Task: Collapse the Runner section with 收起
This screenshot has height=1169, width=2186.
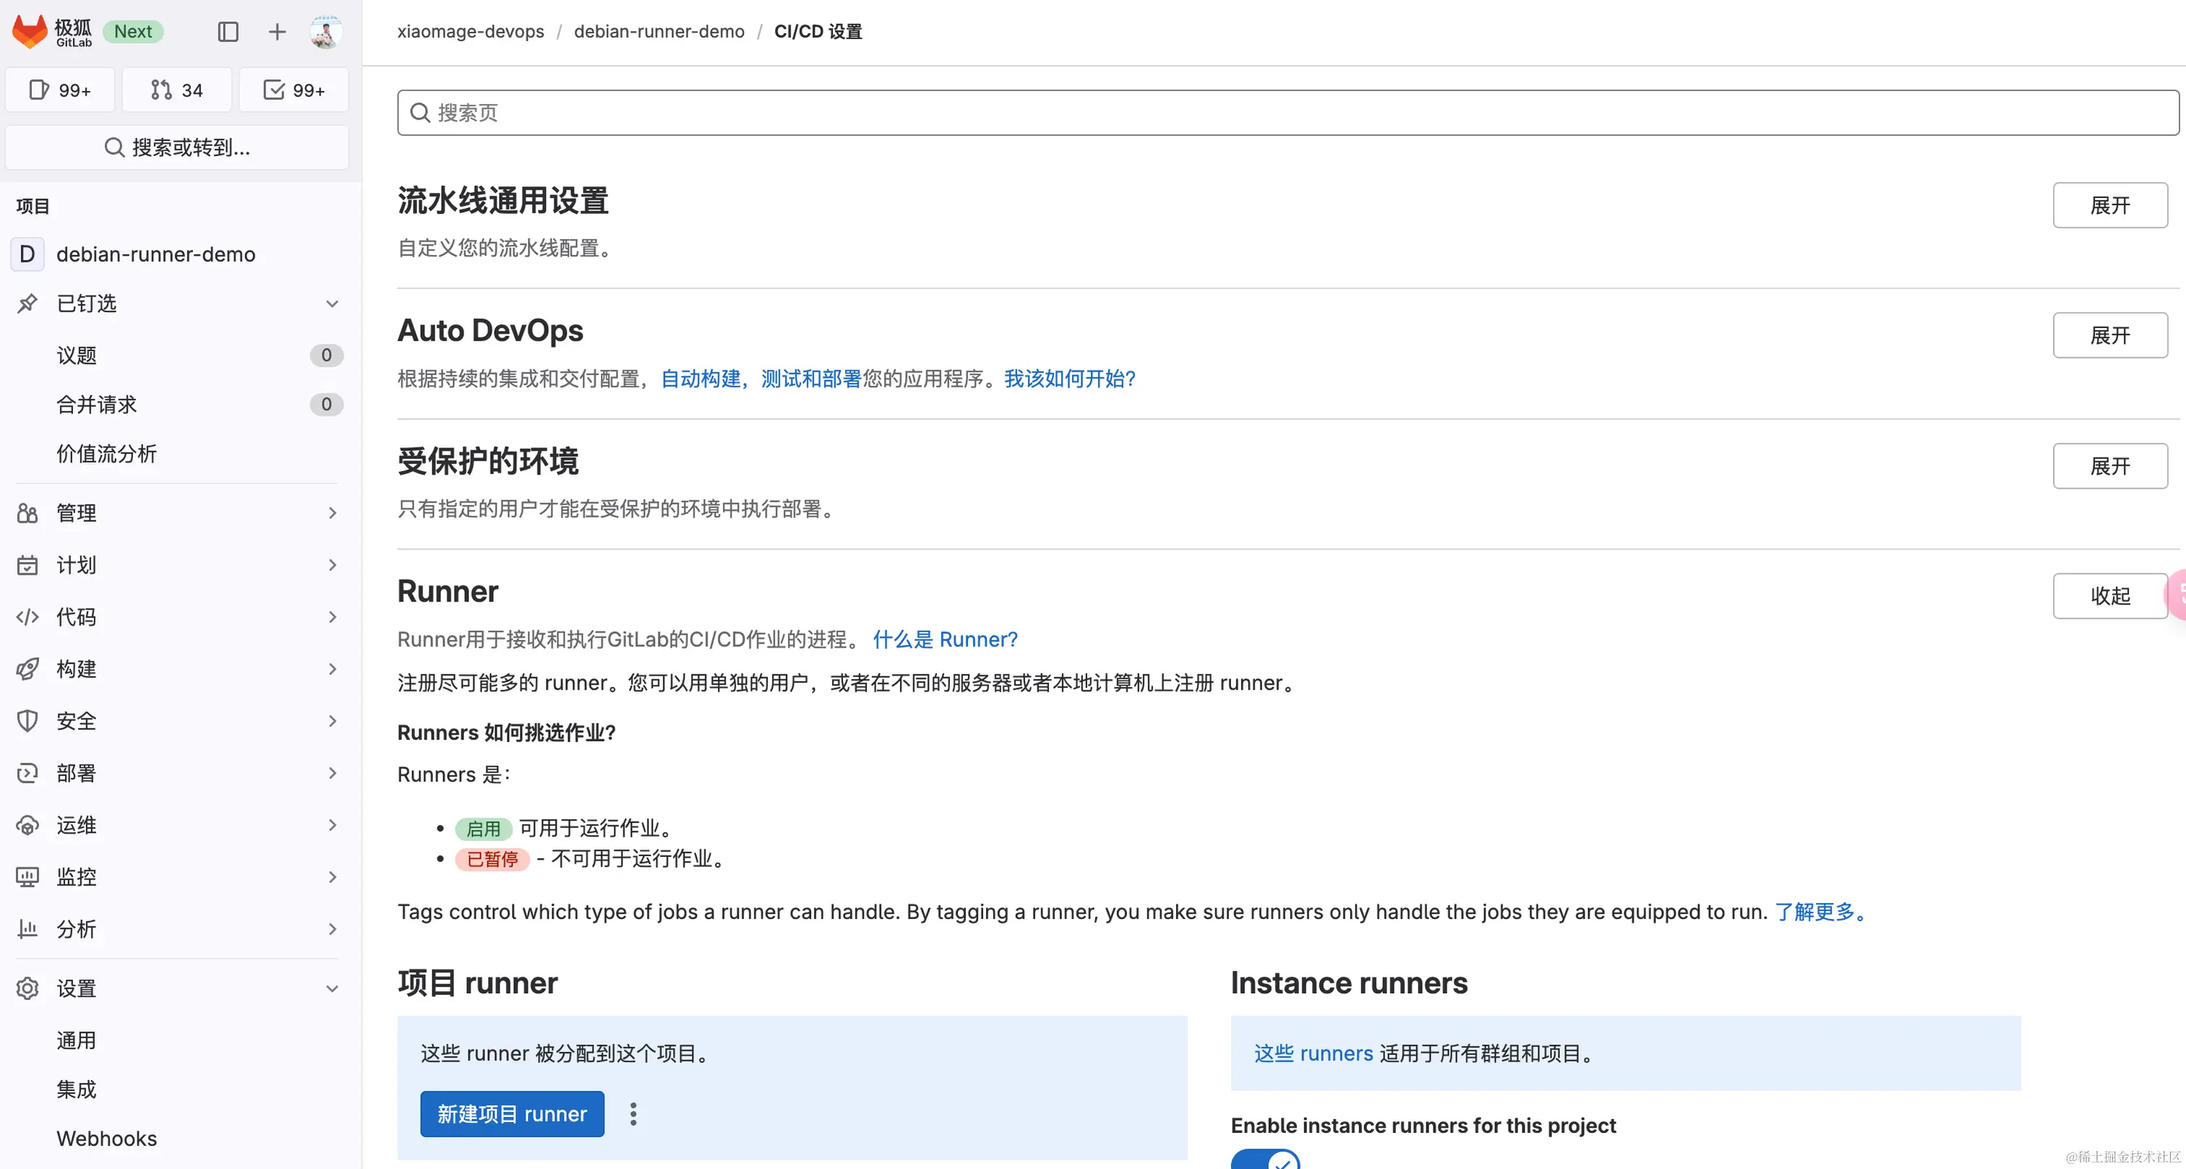Action: 2109,596
